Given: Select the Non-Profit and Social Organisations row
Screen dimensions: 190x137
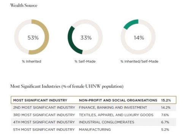Looking at the screenshot, I should click(93, 100).
